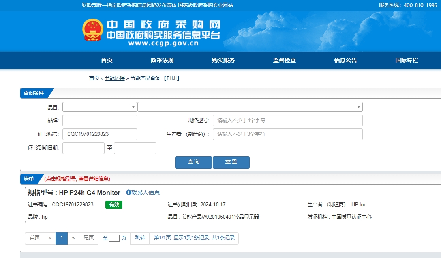Click the record count 共1条记录 text
Screen dimensions: 441x258
tap(223, 238)
